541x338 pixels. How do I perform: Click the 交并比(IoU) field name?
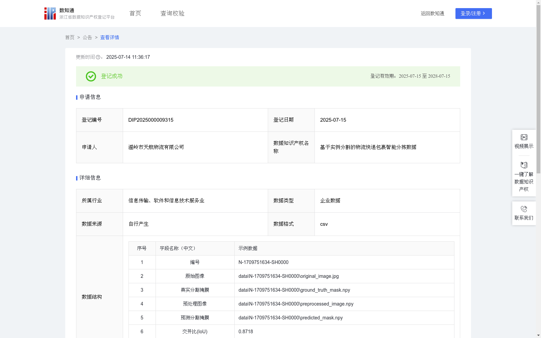(x=195, y=332)
